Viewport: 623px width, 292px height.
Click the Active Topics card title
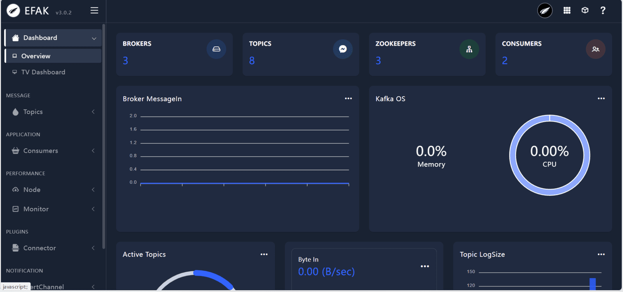point(144,254)
